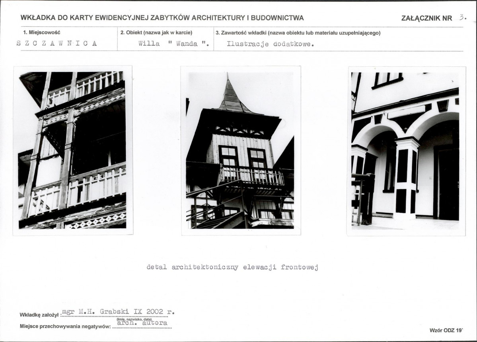The height and width of the screenshot is (342, 477).
Task: Click the form title 'WKŁADKA DO KARTY EWIDENCYJNEJ'
Action: click(162, 17)
